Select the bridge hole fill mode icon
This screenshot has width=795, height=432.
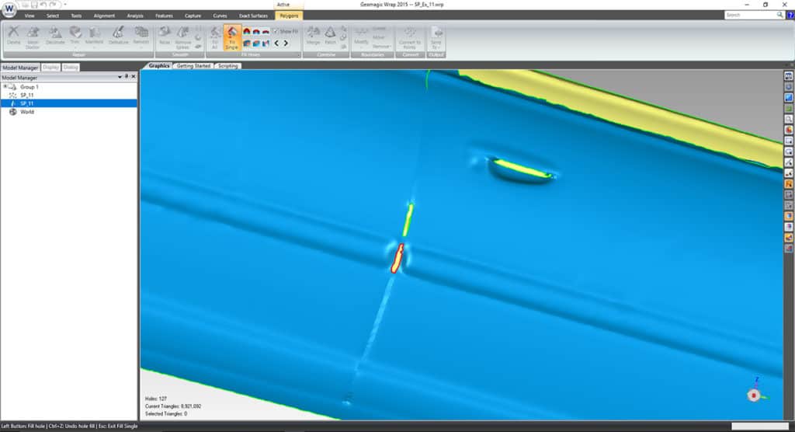click(266, 44)
